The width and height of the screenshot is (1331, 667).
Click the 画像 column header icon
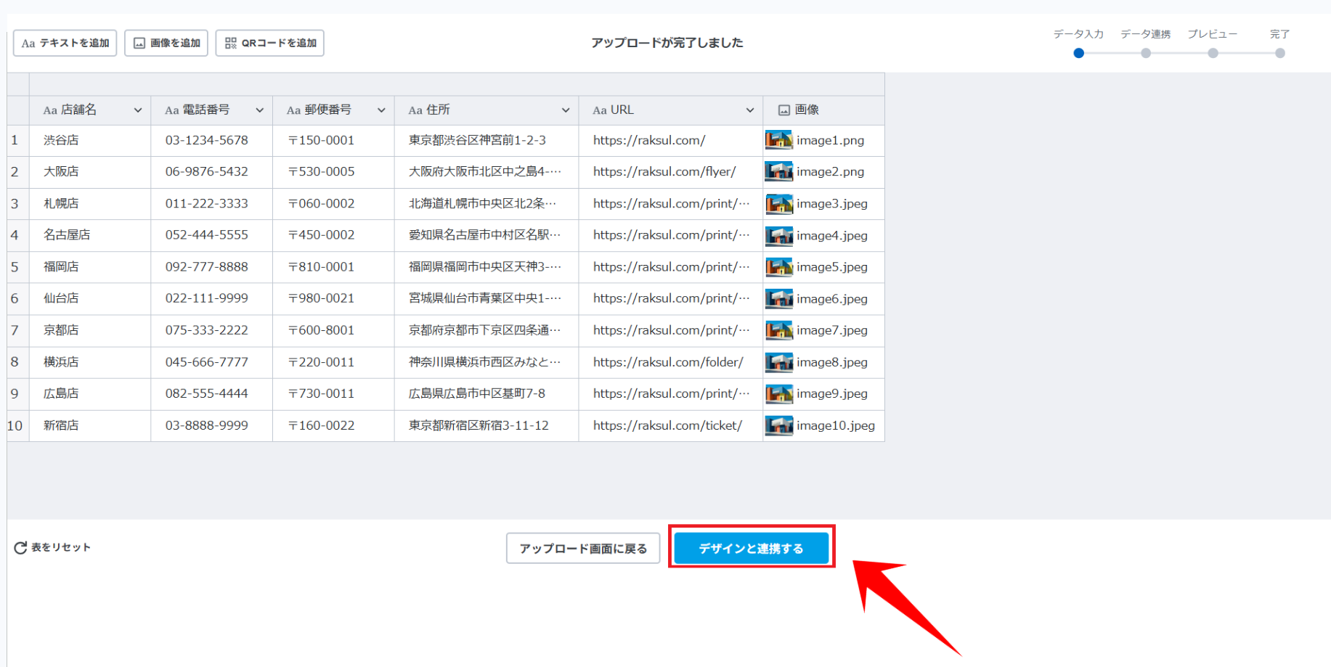784,110
